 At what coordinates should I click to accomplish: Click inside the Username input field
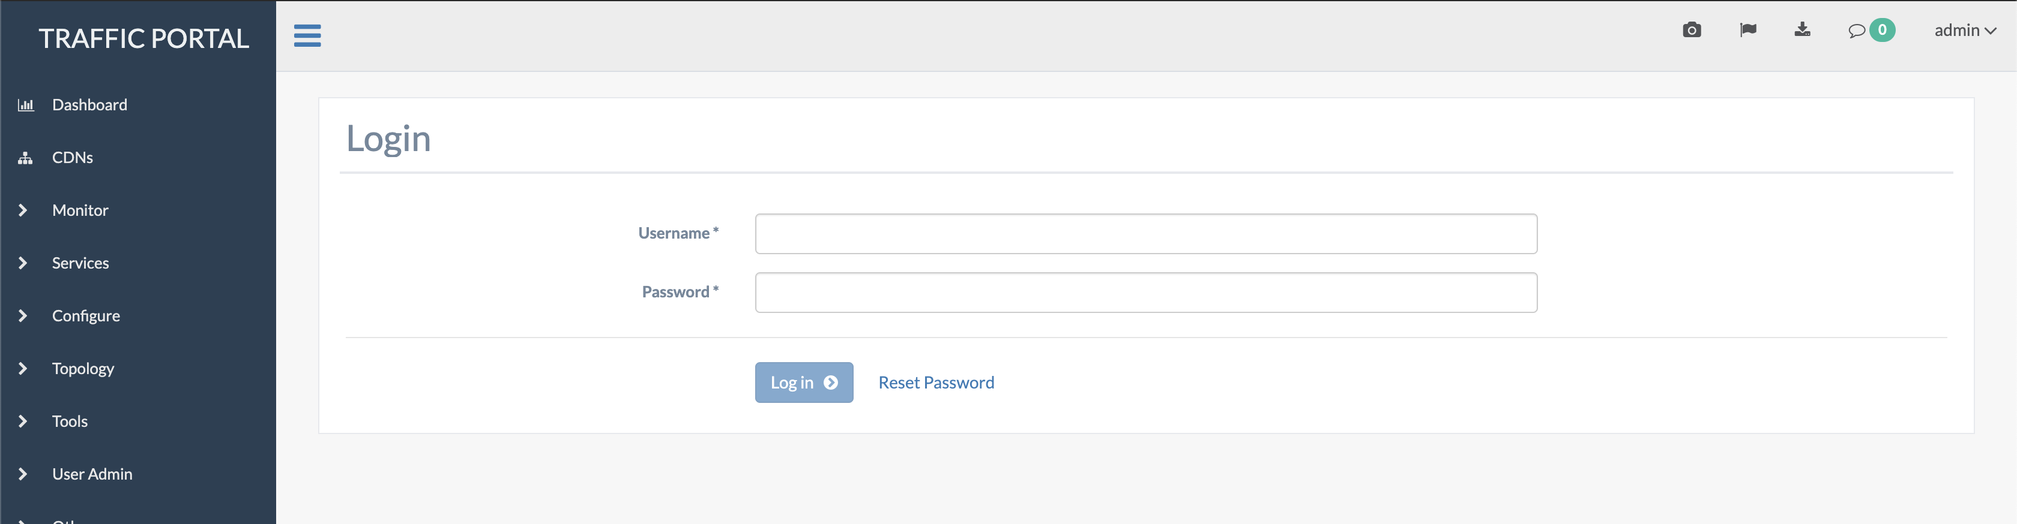tap(1145, 233)
